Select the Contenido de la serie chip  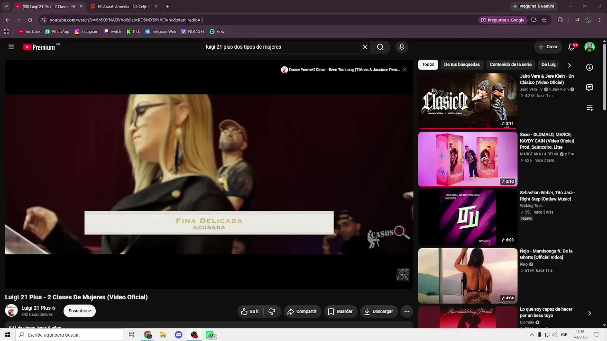pos(511,64)
